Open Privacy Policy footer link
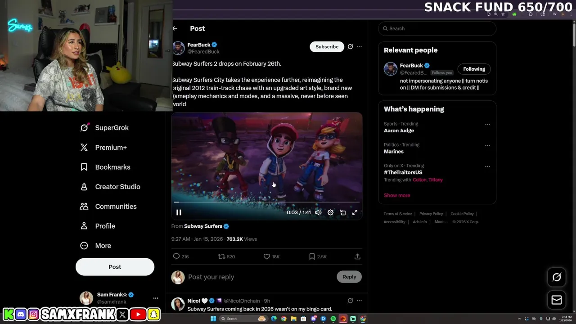The image size is (576, 324). click(431, 214)
